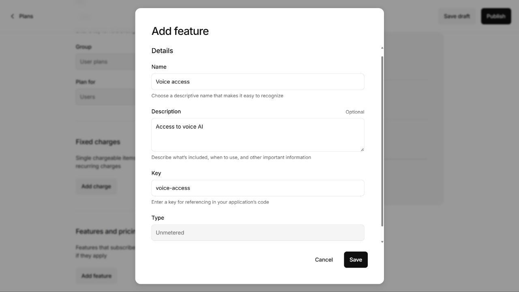Image resolution: width=519 pixels, height=292 pixels.
Task: Open the Plan for dropdown showing Users
Action: 105,97
